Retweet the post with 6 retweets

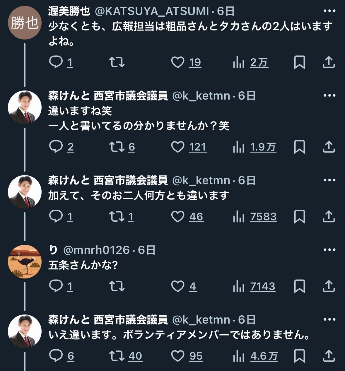tap(117, 147)
